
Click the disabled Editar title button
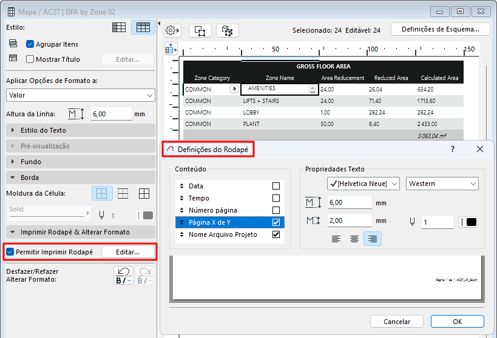[x=127, y=59]
